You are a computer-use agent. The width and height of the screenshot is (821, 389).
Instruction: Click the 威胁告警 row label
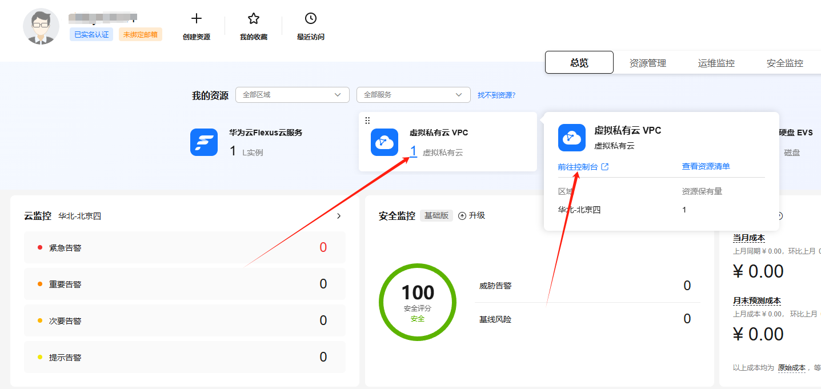click(495, 286)
